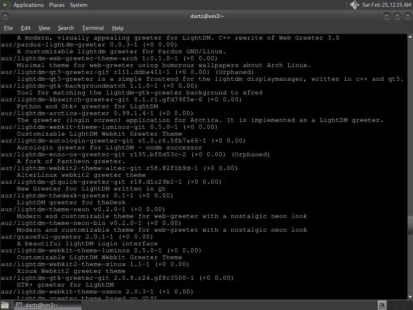
Task: Click the workspace switcher icon in bottom panel
Action: pos(382,305)
